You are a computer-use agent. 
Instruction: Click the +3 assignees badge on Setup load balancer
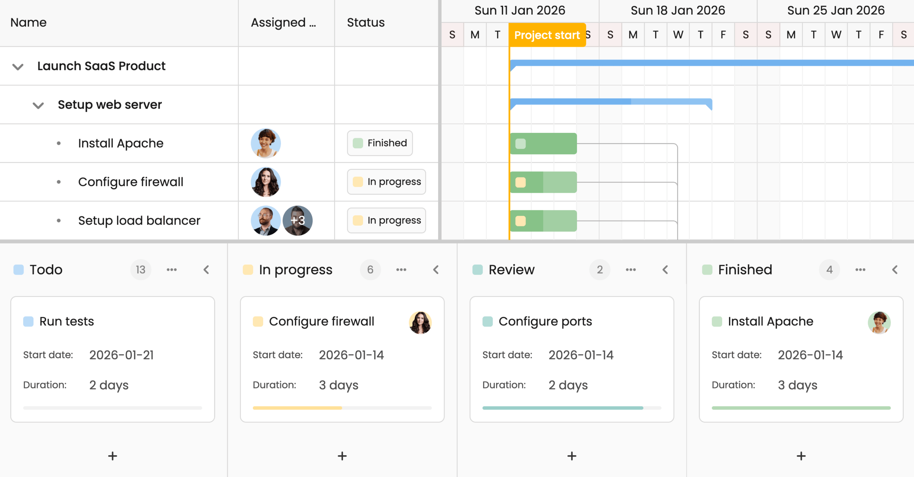[x=297, y=220]
